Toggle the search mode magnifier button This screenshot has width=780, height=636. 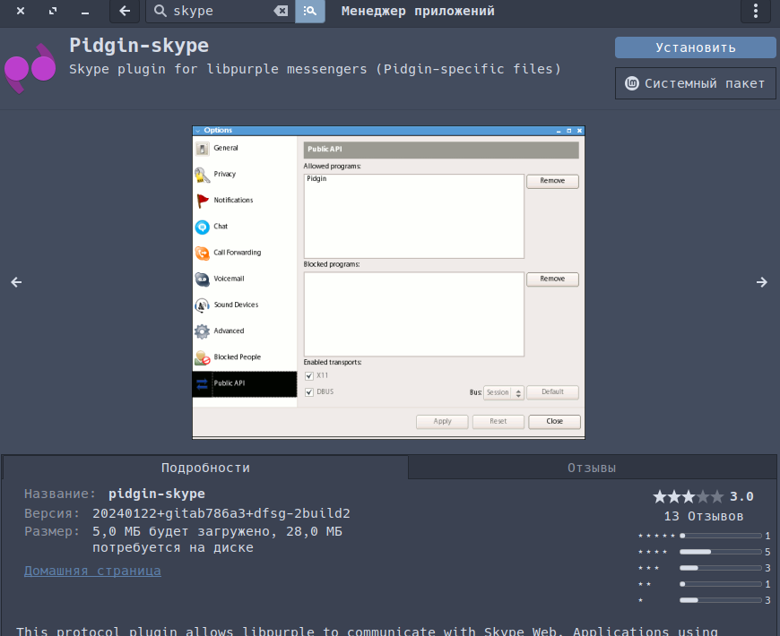[310, 11]
